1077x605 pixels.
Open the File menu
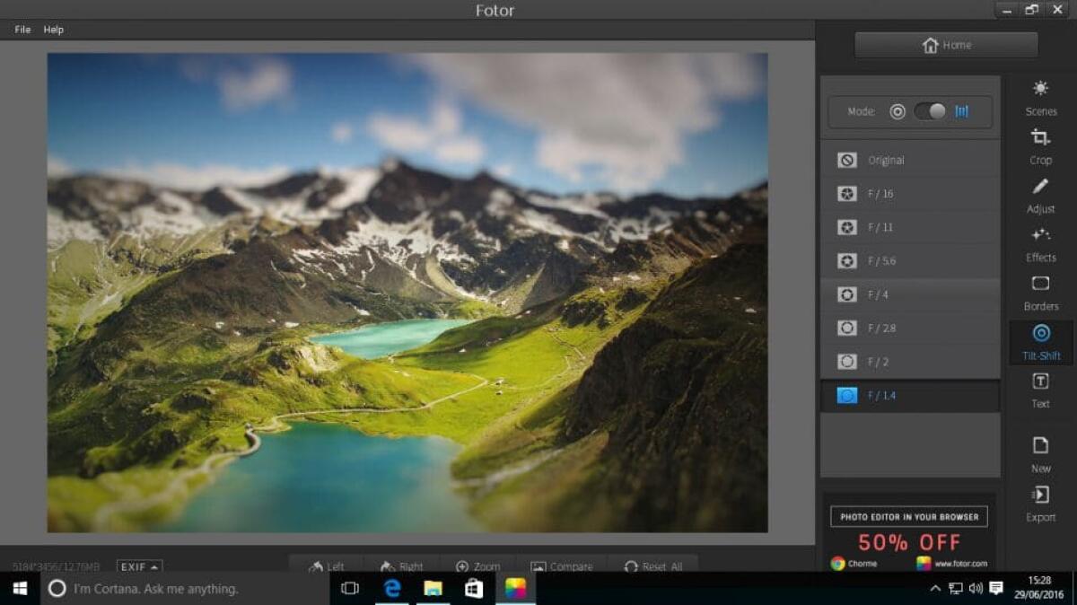21,29
